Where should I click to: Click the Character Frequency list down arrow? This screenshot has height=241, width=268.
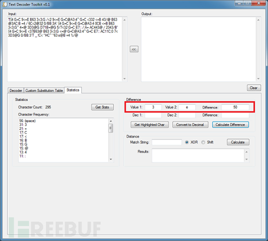[x=111, y=159]
